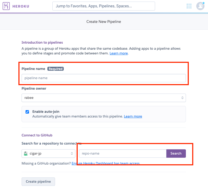
Task: Focus the pipeline-name input field
Action: click(103, 78)
